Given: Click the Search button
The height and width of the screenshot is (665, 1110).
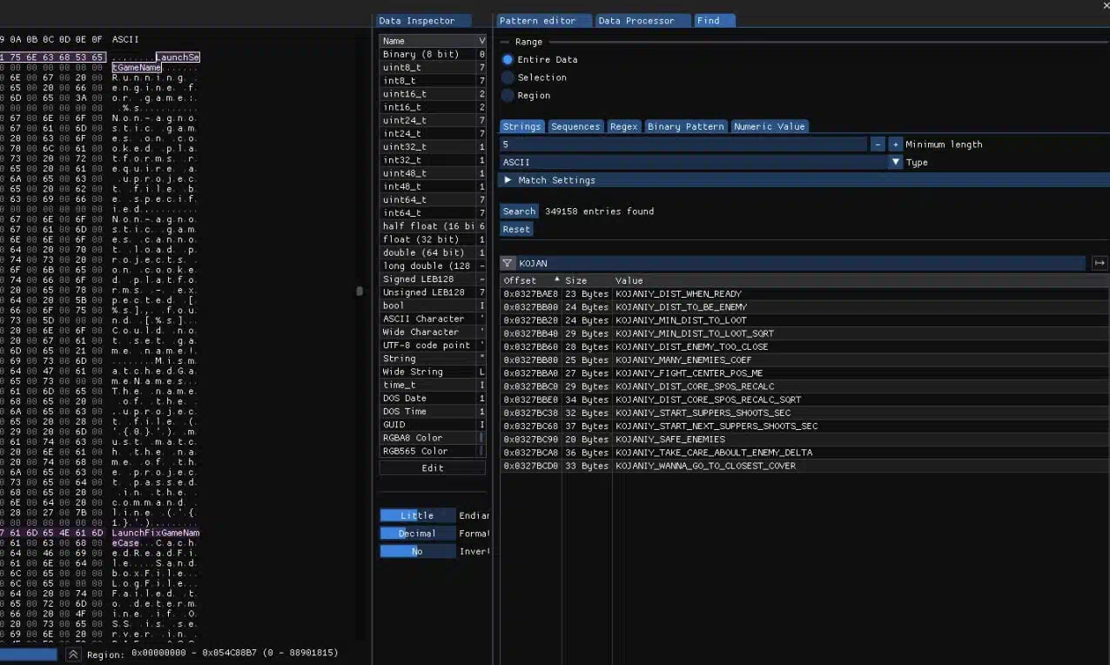Looking at the screenshot, I should pyautogui.click(x=519, y=212).
